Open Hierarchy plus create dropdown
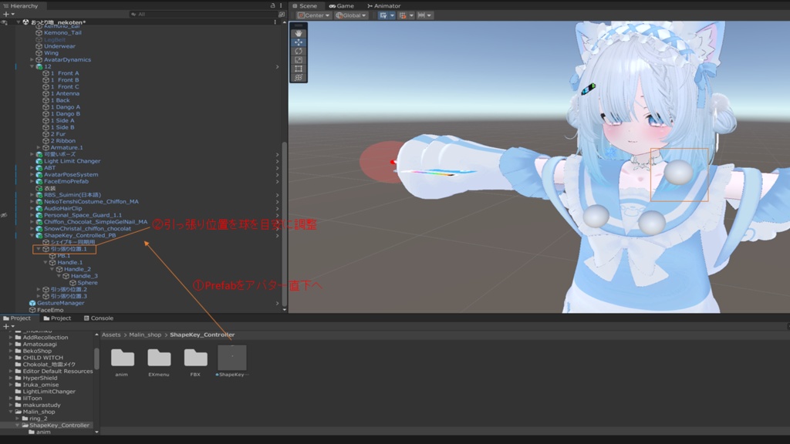The width and height of the screenshot is (790, 444). (8, 15)
